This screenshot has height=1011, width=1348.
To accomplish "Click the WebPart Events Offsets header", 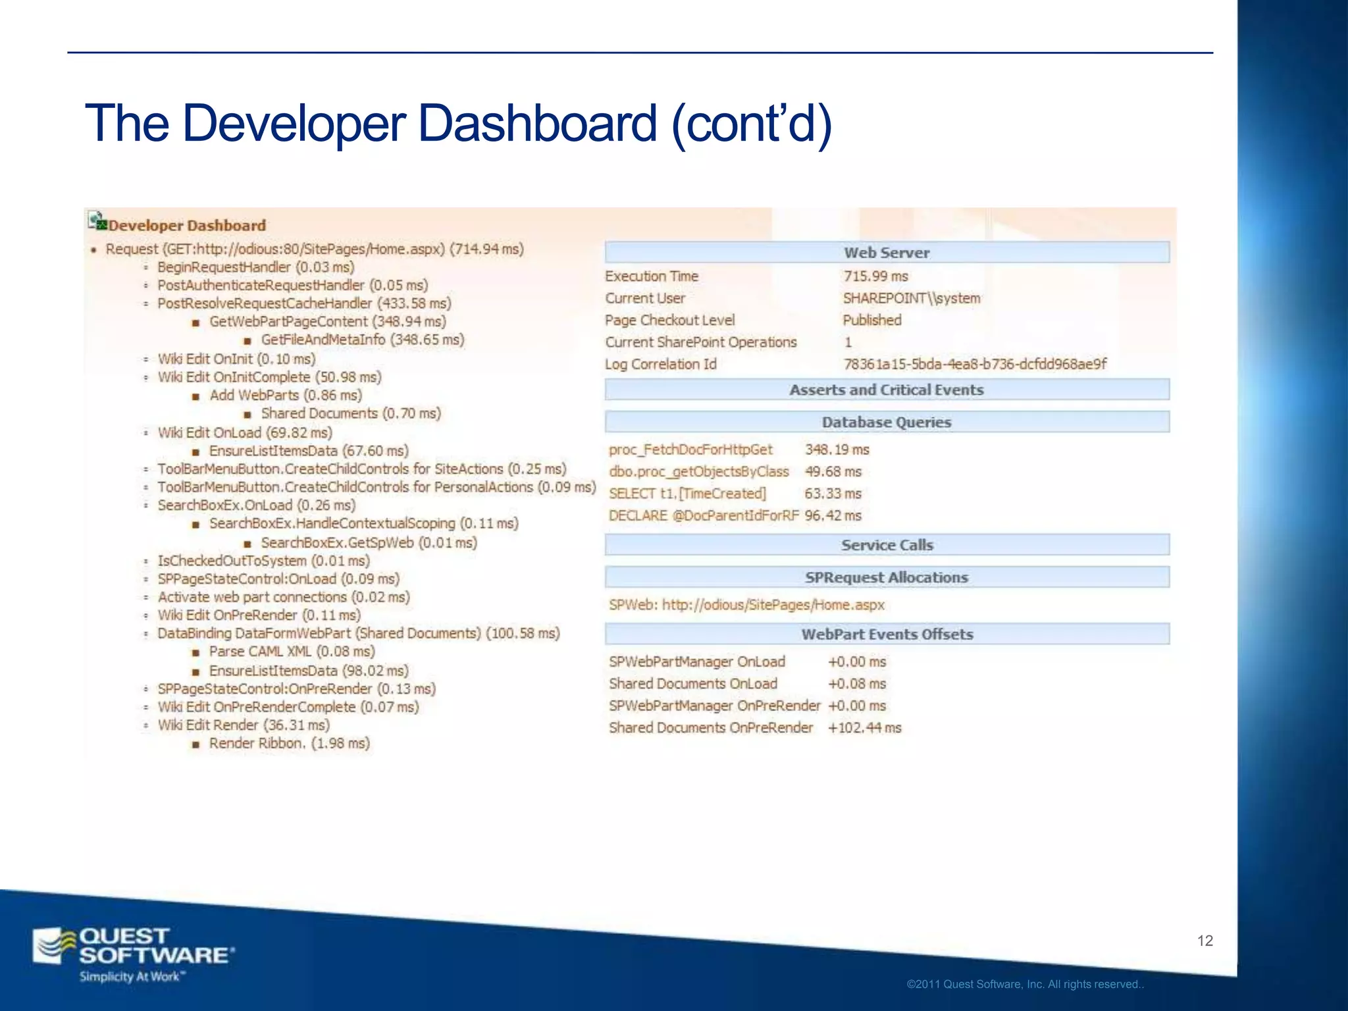I will (887, 635).
